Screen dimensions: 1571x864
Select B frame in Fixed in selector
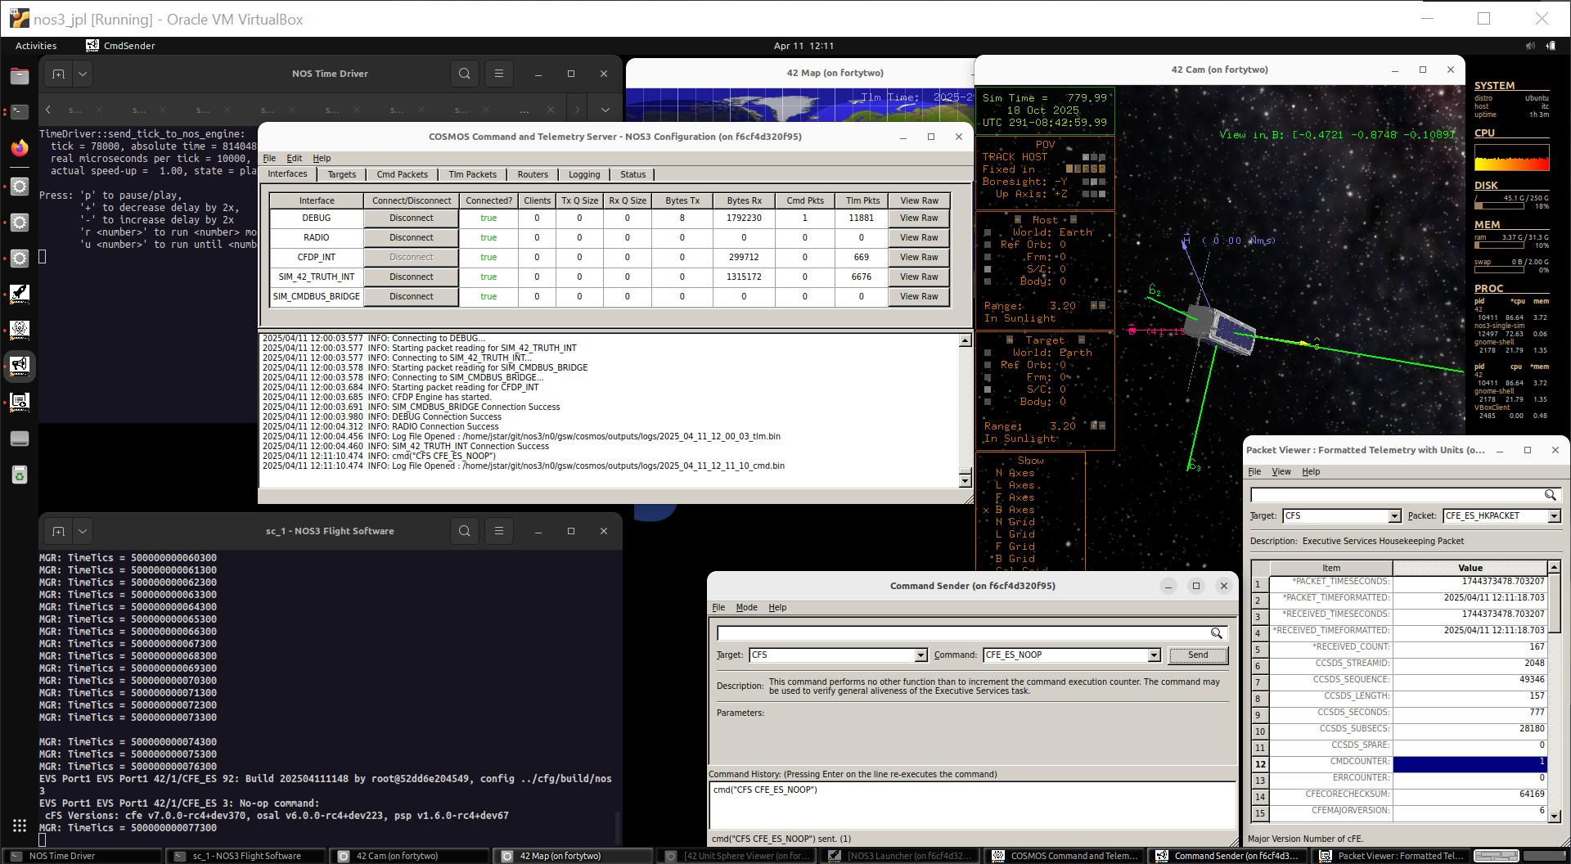pos(1102,169)
